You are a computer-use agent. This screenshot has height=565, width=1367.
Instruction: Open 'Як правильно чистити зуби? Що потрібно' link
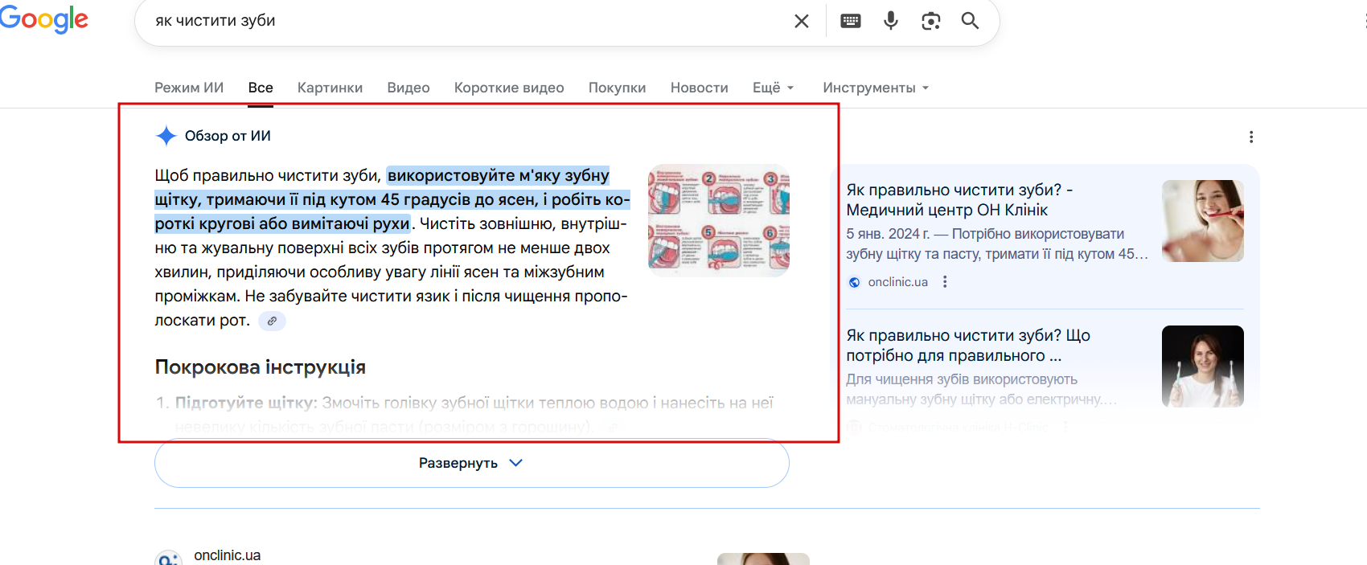(968, 346)
